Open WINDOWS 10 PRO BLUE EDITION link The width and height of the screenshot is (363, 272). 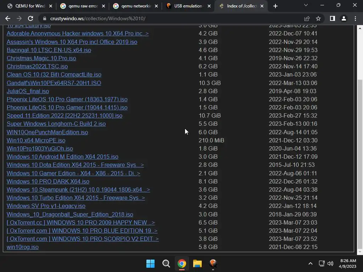[x=82, y=231]
